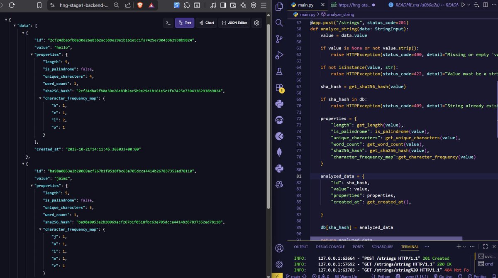Collapse the "data" array node
Image resolution: width=498 pixels, height=278 pixels.
(x=15, y=26)
